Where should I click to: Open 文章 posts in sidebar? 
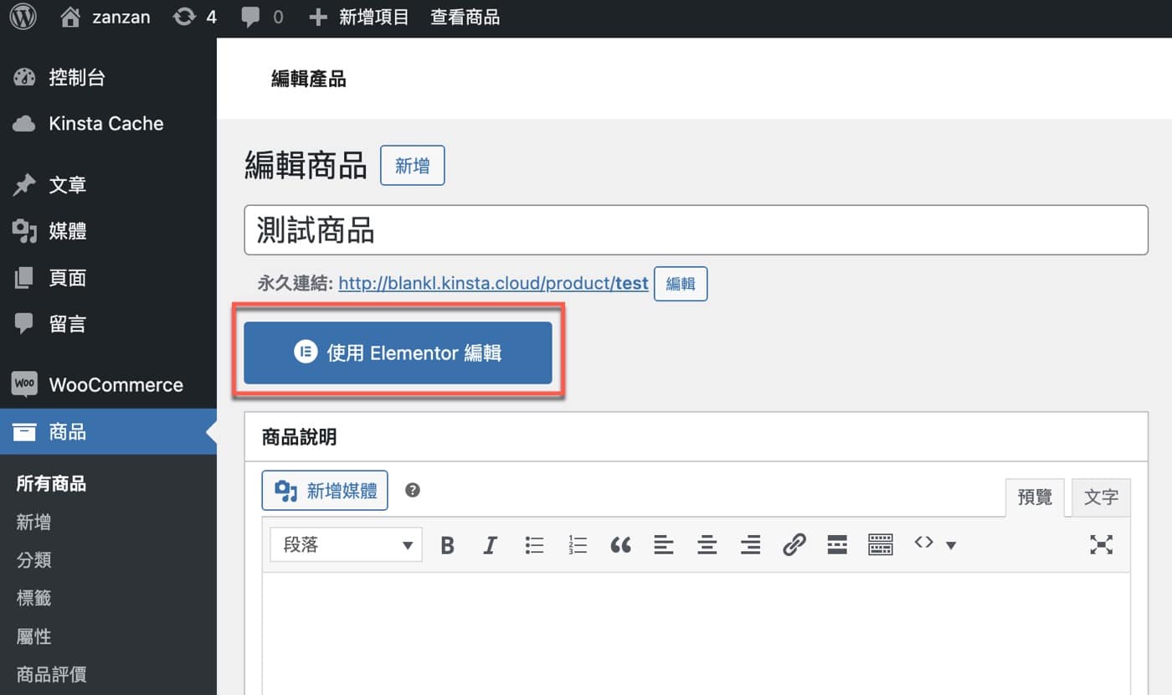(108, 185)
